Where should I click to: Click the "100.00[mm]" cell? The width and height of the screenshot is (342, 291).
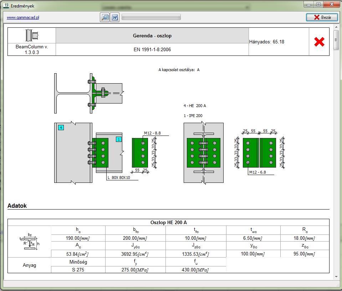(253, 254)
